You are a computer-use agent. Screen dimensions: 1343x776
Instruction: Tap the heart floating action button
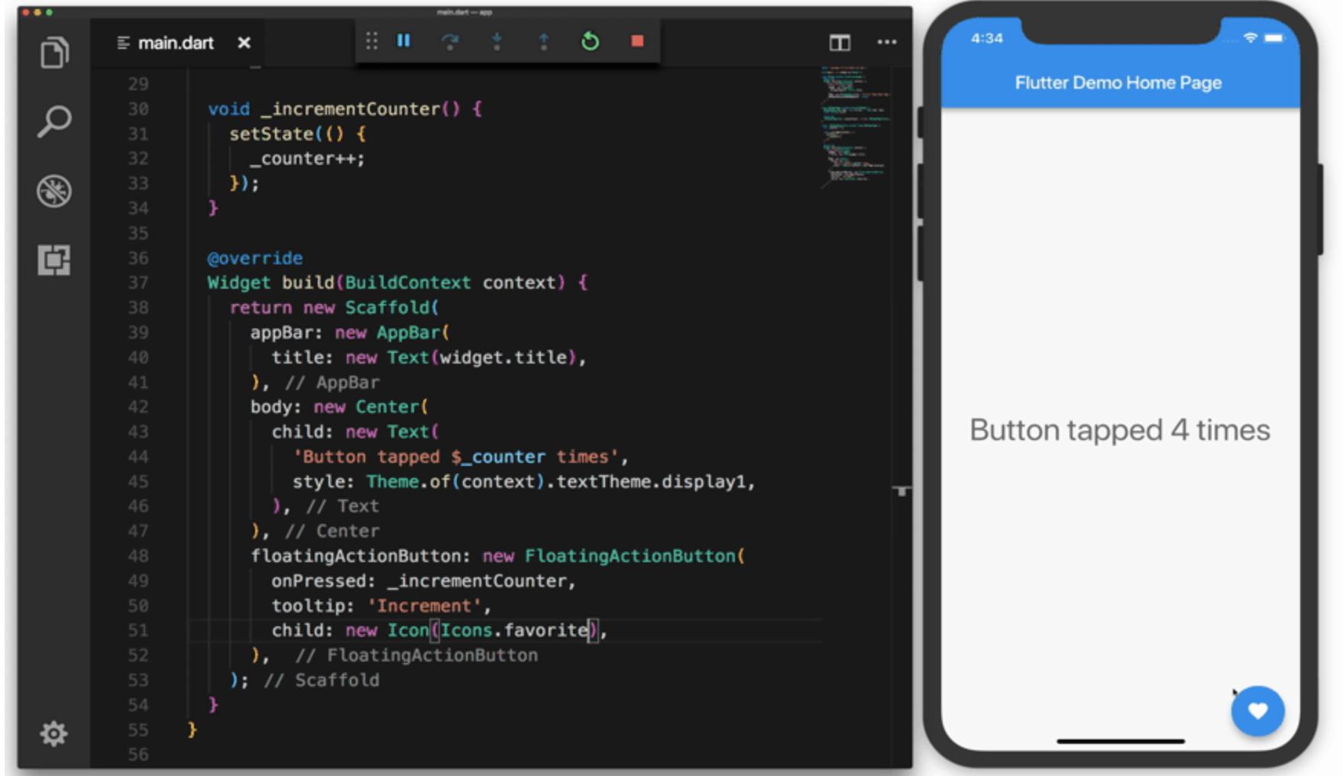pos(1257,711)
